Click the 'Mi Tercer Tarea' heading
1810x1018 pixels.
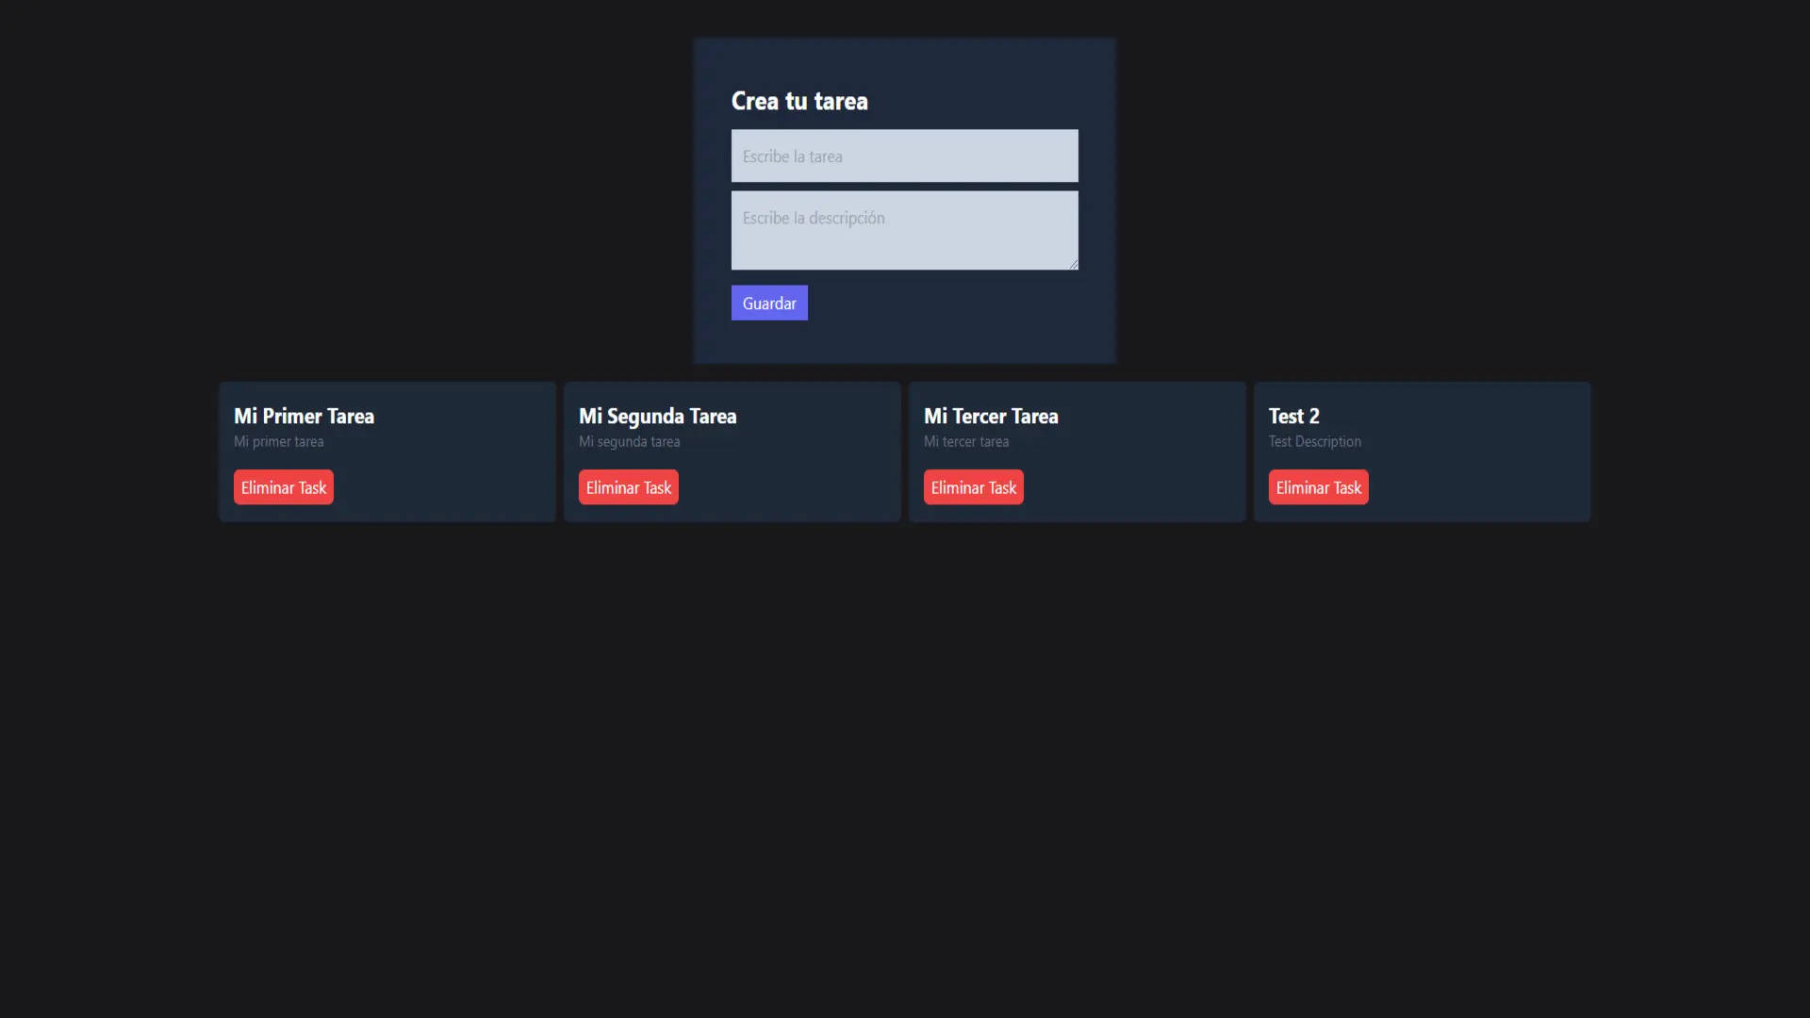click(x=991, y=416)
